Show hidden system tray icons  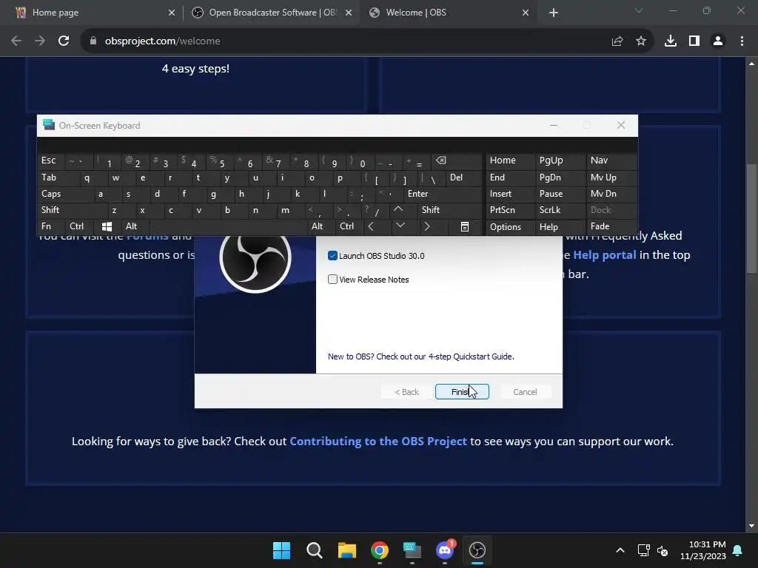click(x=620, y=550)
